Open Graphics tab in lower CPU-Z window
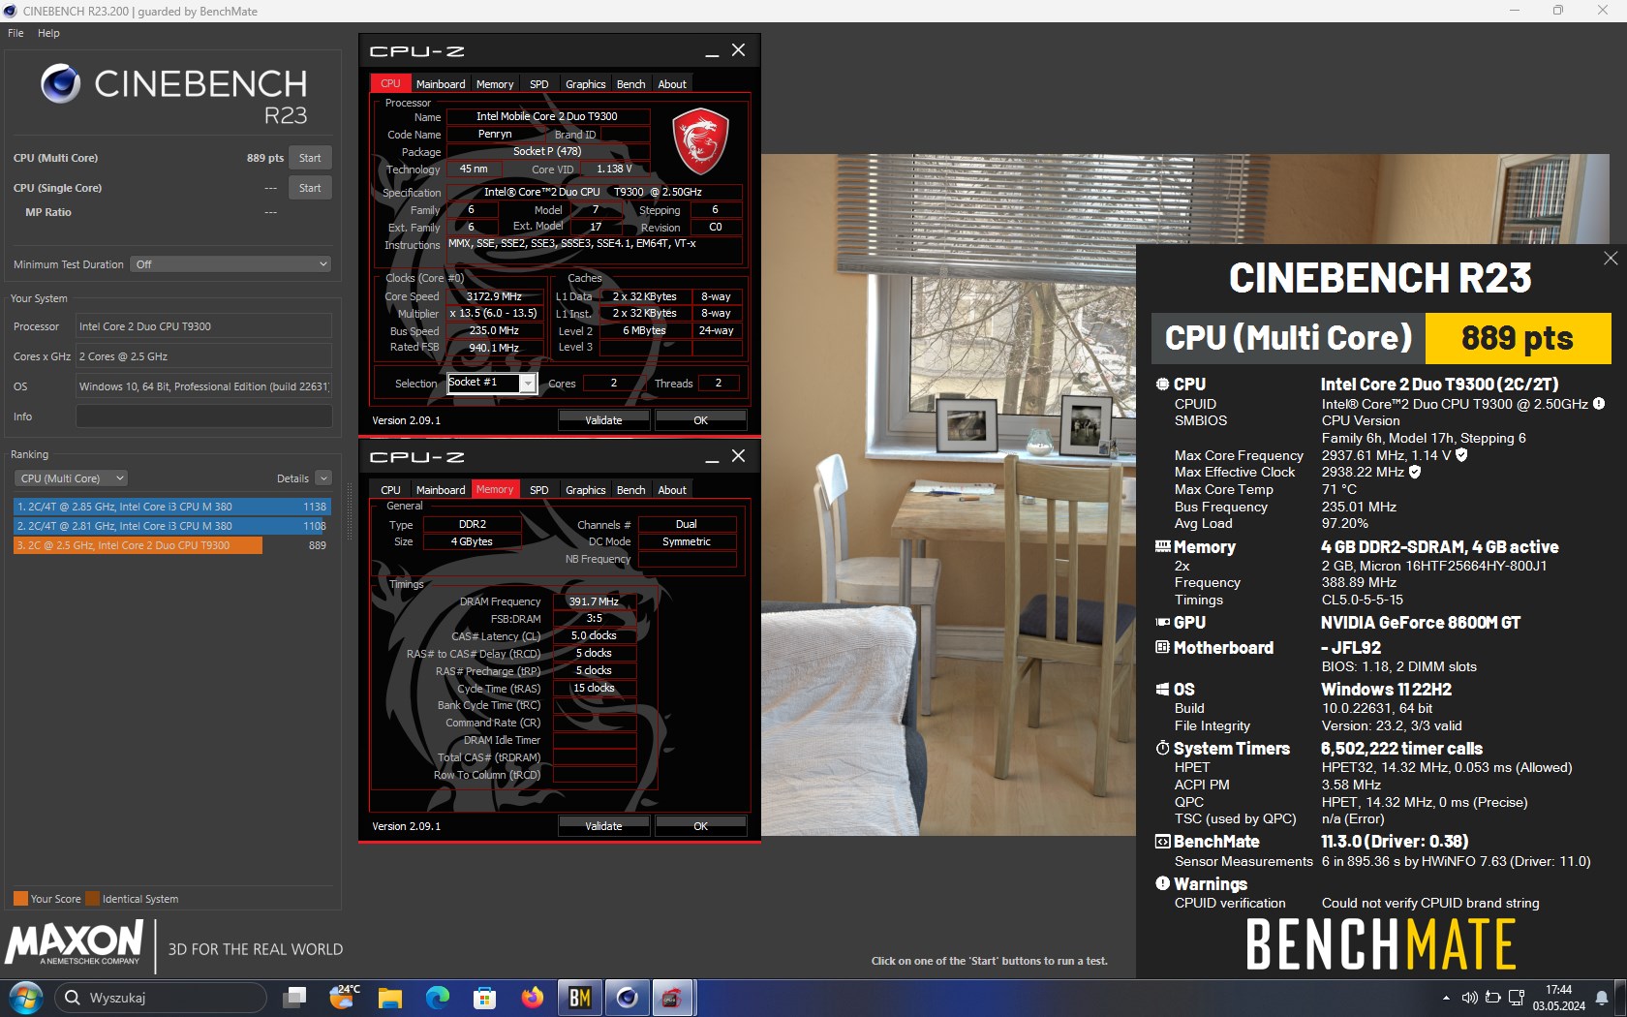The height and width of the screenshot is (1017, 1627). coord(586,490)
